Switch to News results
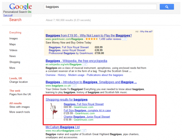This screenshot has height=140, width=182. pyautogui.click(x=13, y=56)
